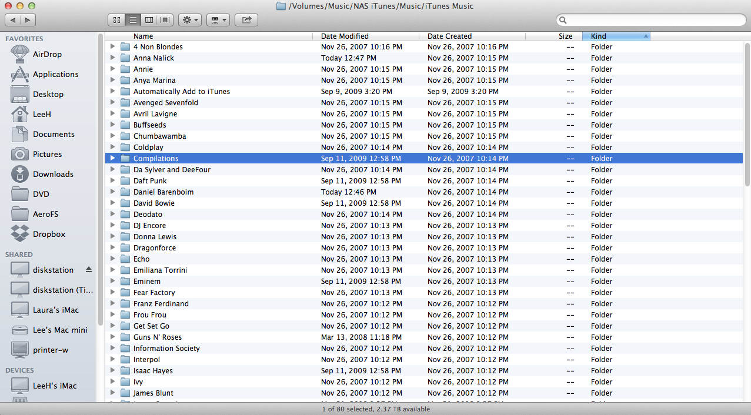Expand Automatically Add to iTunes folder
The height and width of the screenshot is (415, 751).
click(x=112, y=92)
